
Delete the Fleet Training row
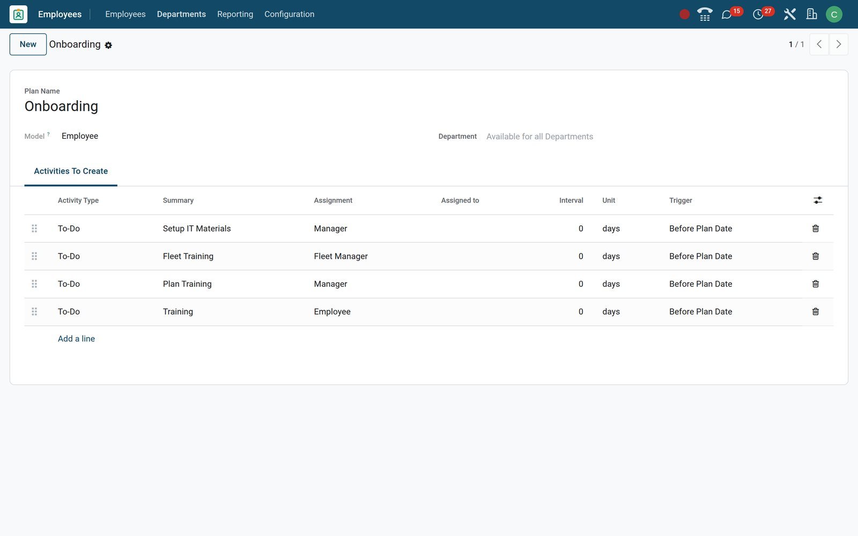tap(816, 256)
